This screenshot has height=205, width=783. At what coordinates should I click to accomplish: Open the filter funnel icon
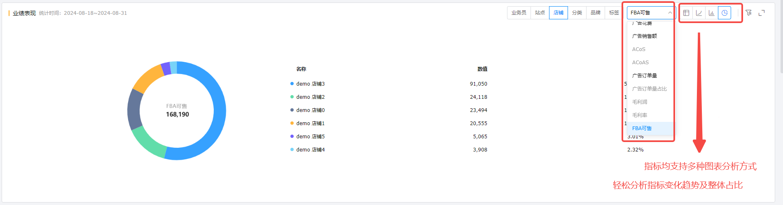click(x=748, y=13)
